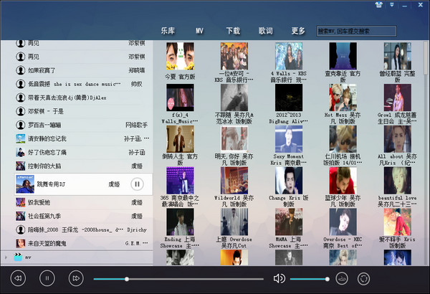The width and height of the screenshot is (430, 294).
Task: Click album cover beside 来自天堂的魔鬼
Action: pos(20,243)
